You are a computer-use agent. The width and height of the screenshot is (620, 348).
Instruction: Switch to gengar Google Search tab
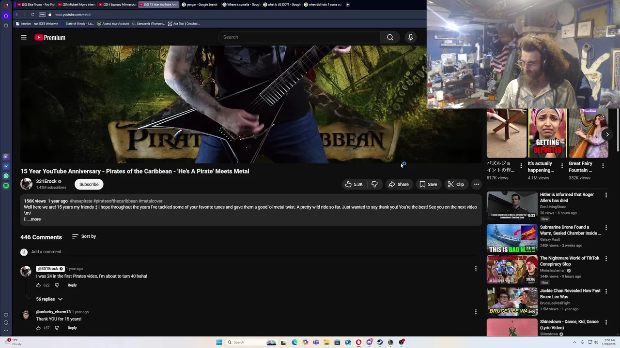(x=200, y=4)
